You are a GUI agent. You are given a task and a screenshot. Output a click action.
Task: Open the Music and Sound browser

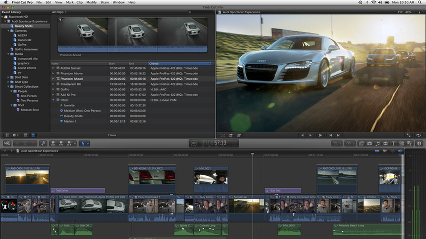tap(377, 143)
